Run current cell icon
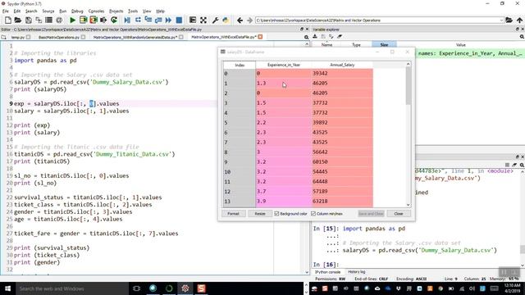The width and height of the screenshot is (525, 295). [x=83, y=20]
